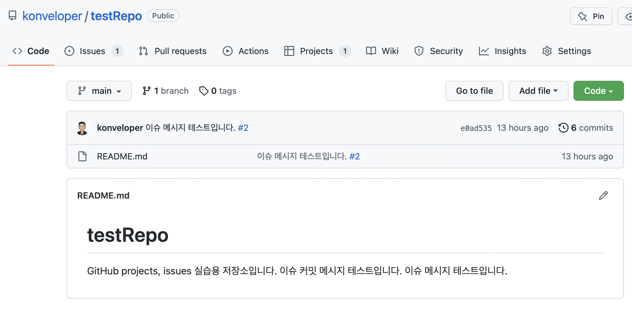Screen dimensions: 632x312
Task: Open the Wiki book icon
Action: 371,51
